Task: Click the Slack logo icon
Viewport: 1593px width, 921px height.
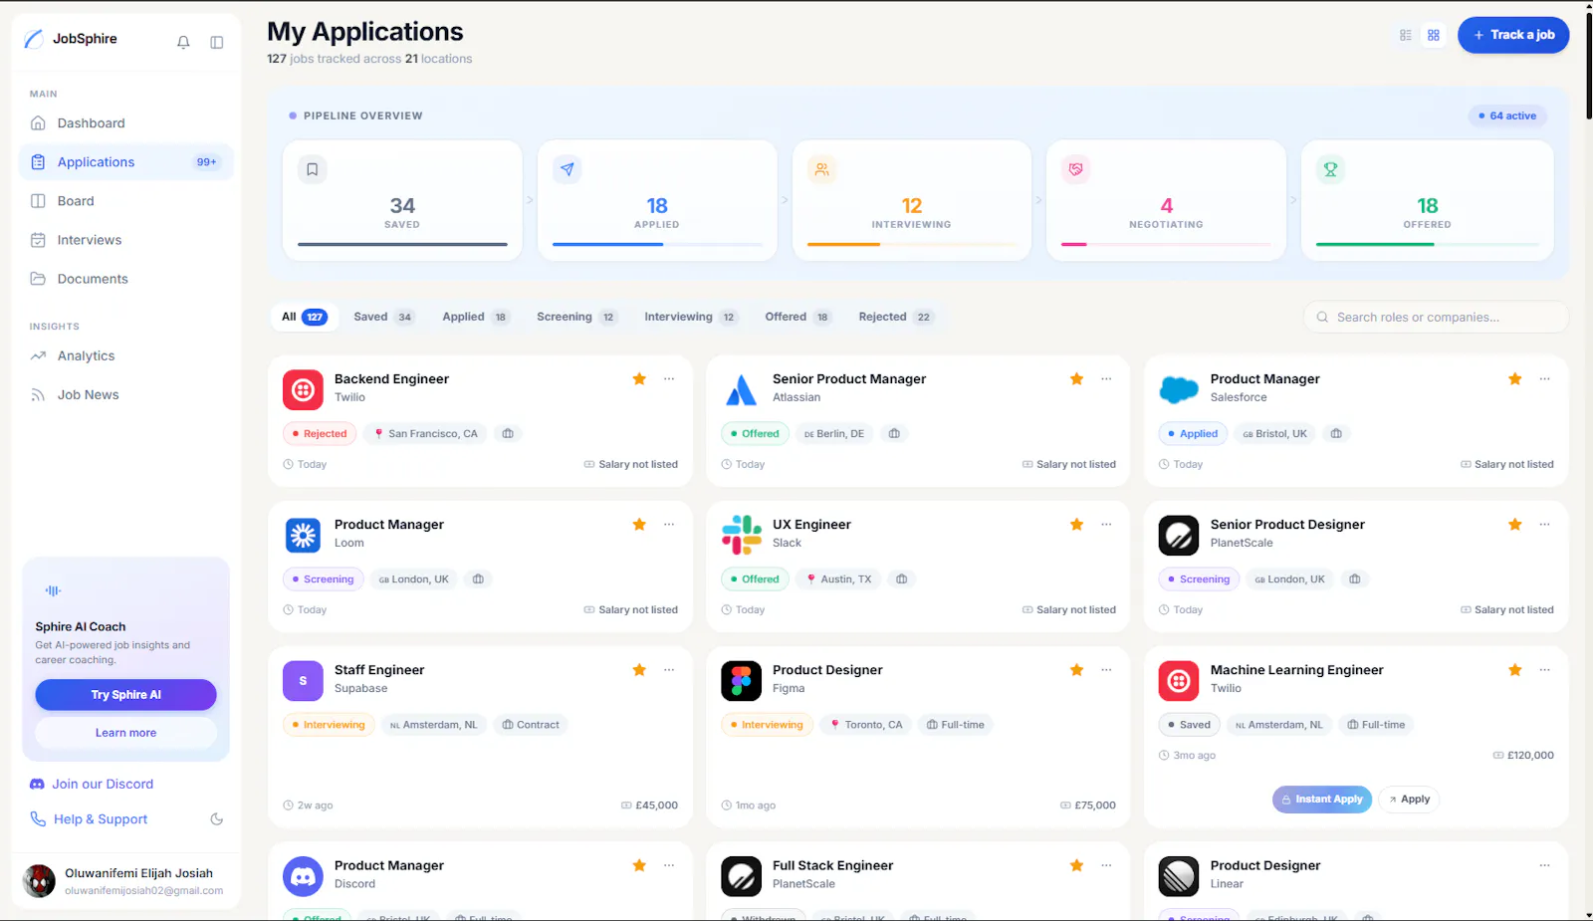Action: tap(741, 536)
